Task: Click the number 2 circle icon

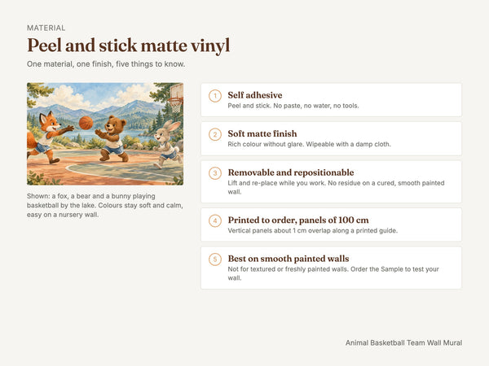Action: click(x=215, y=134)
